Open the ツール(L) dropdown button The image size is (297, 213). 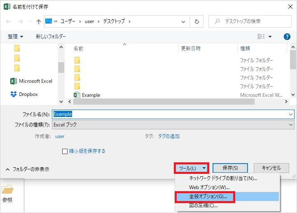[192, 168]
